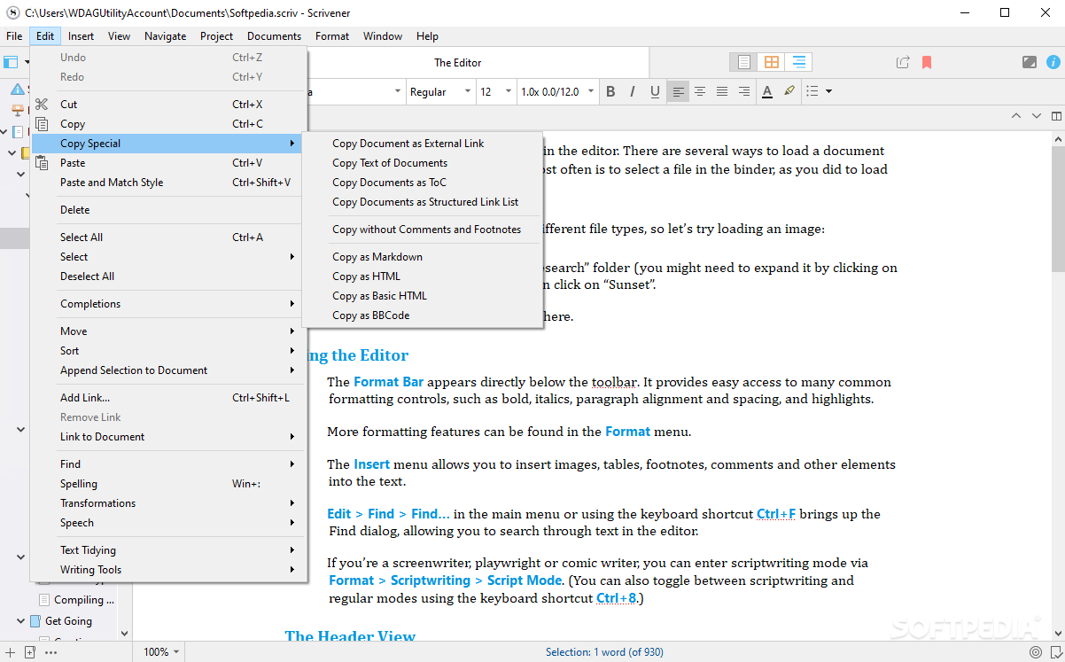Image resolution: width=1065 pixels, height=662 pixels.
Task: Click the Edit > Find > Find… link
Action: (388, 514)
